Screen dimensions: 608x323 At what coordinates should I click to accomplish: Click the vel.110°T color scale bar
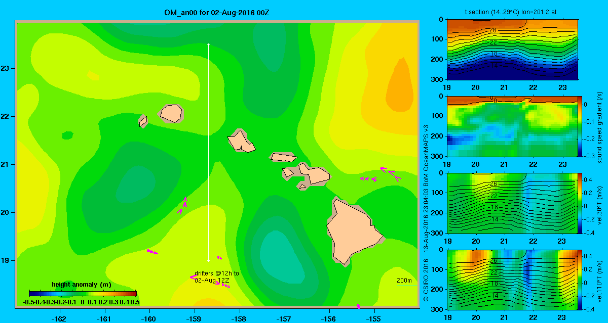pos(580,279)
